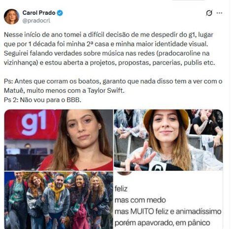Open the yellow hat selfie photo
The image size is (234, 229).
[x=168, y=140]
